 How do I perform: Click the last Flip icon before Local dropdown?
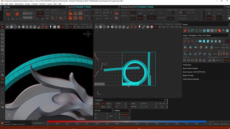tap(211, 47)
